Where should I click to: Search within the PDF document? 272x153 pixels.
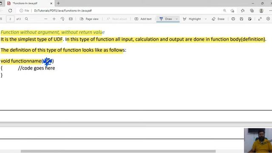tap(26, 19)
